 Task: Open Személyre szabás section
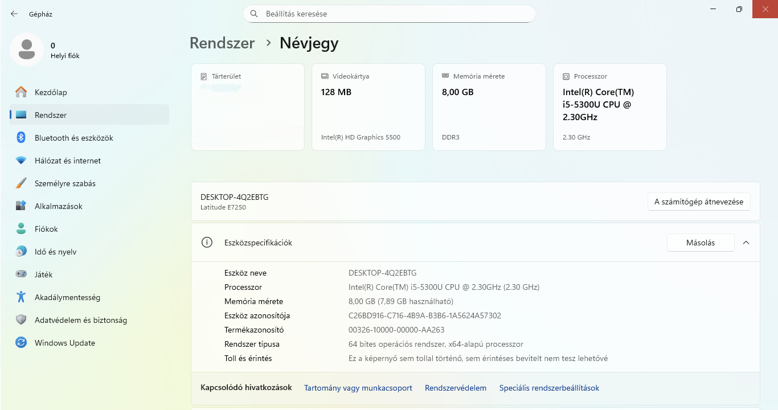point(89,183)
